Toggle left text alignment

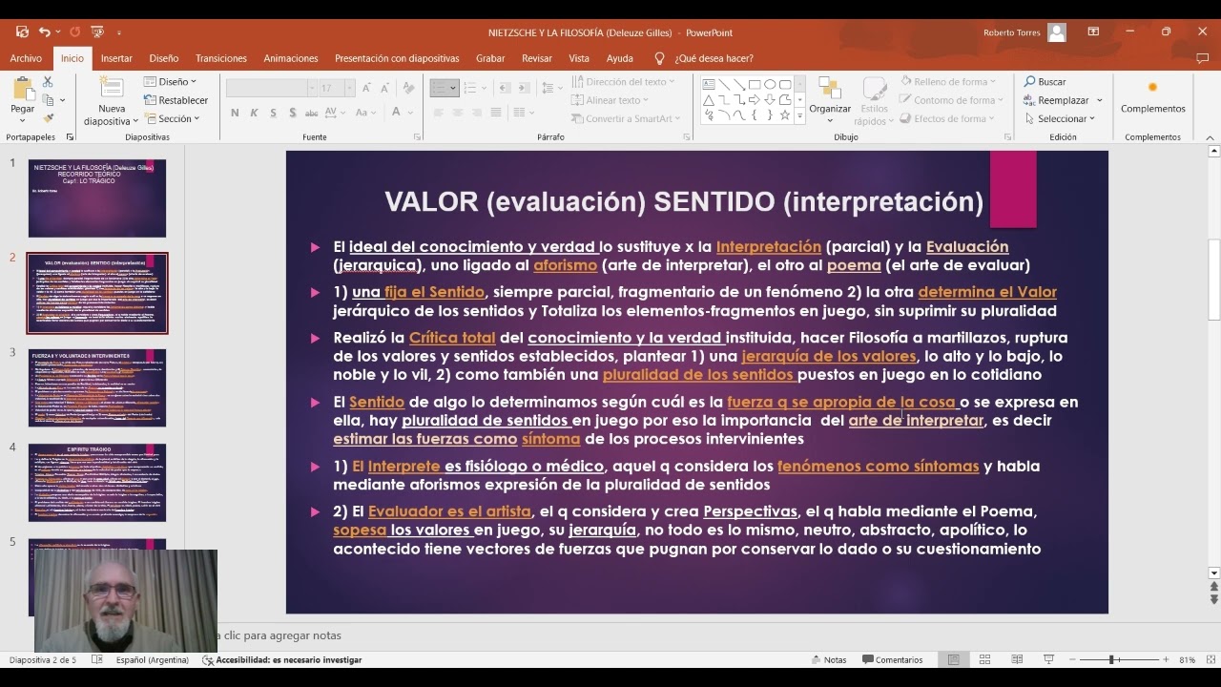tap(439, 113)
